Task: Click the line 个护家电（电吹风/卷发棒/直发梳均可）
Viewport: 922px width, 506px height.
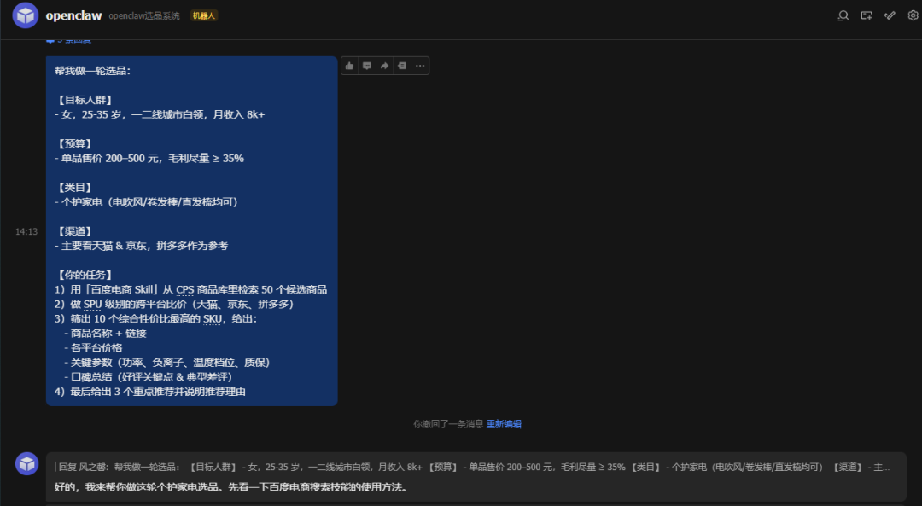Action: [147, 202]
